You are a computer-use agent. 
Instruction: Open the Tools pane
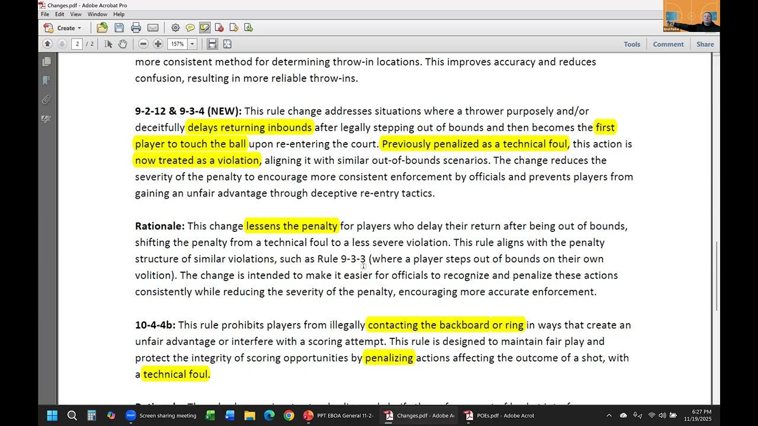tap(632, 44)
